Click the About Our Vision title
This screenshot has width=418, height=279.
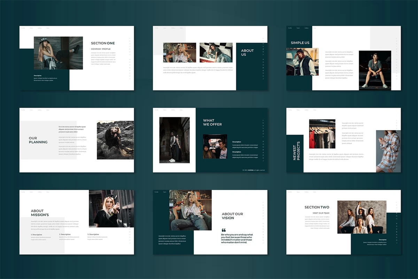click(232, 216)
